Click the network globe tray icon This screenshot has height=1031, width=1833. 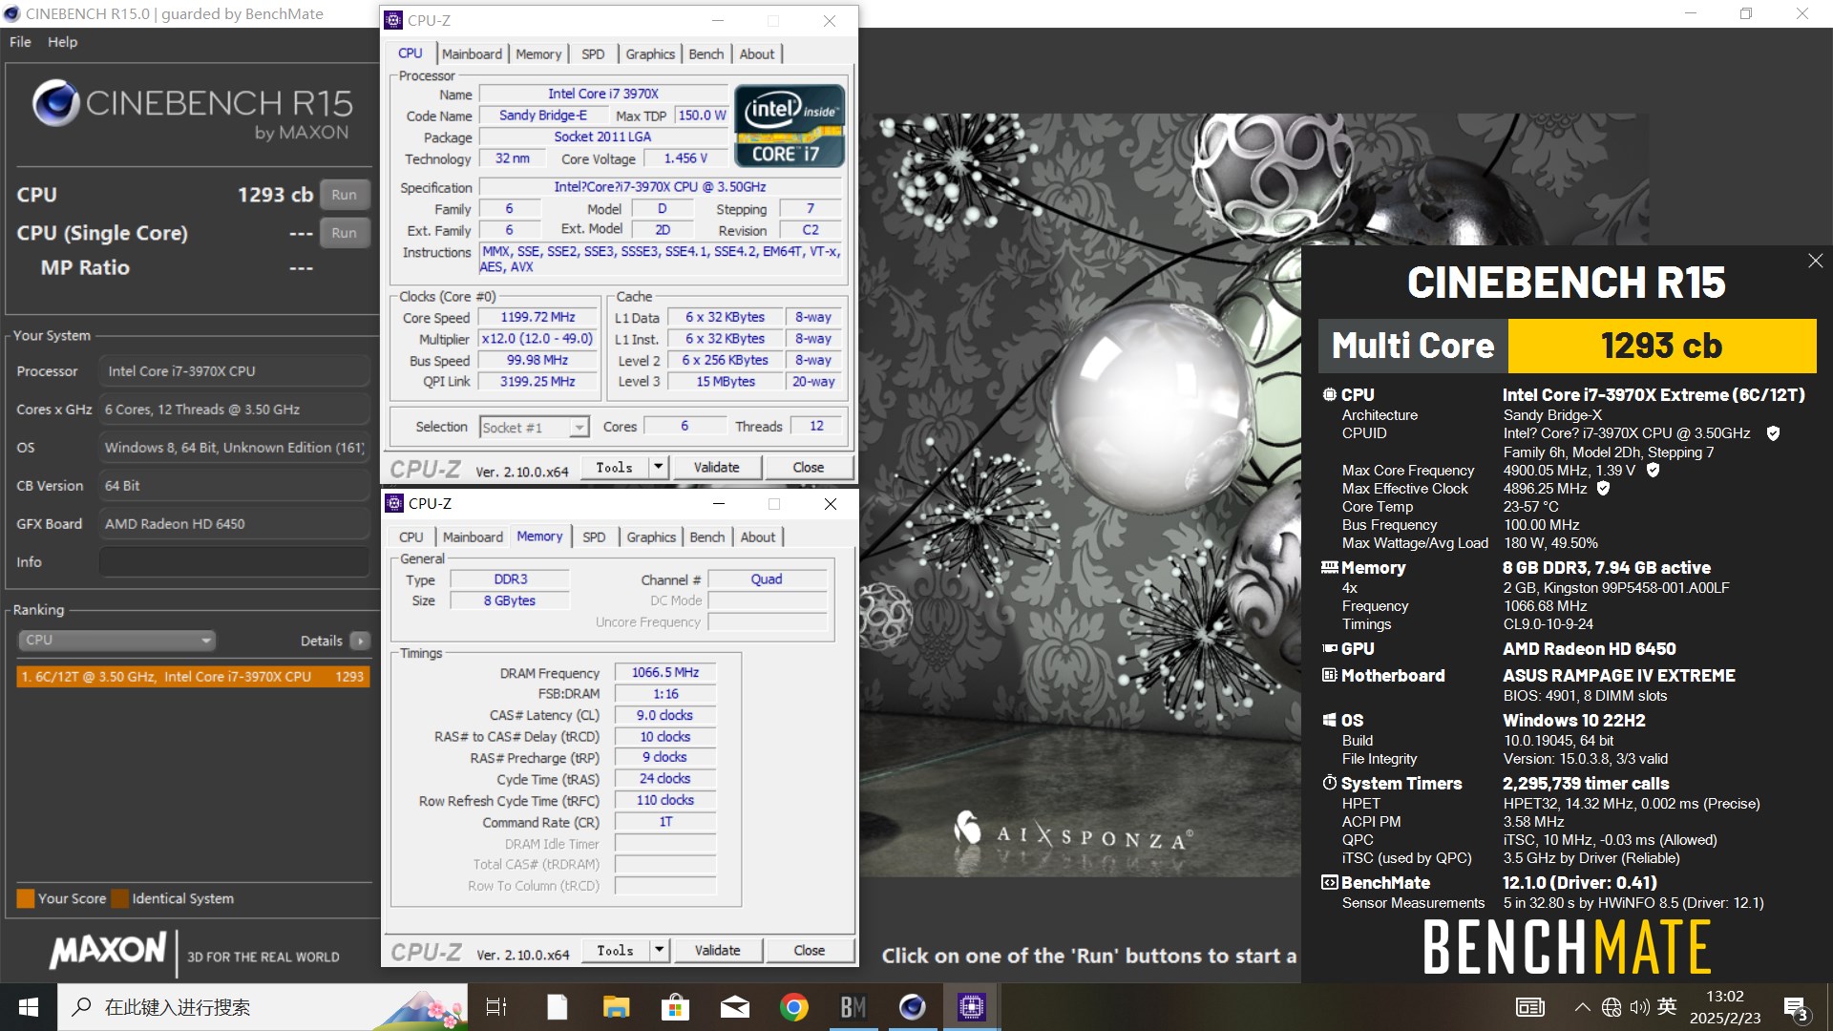[1612, 1007]
